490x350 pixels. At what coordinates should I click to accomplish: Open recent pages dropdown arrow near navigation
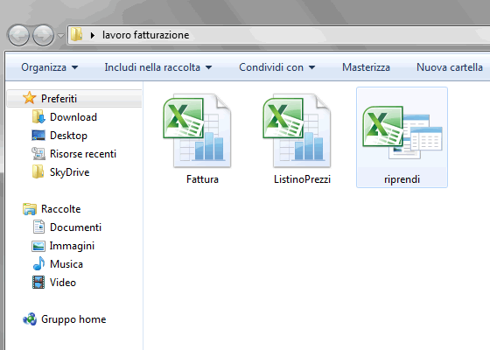pyautogui.click(x=61, y=36)
